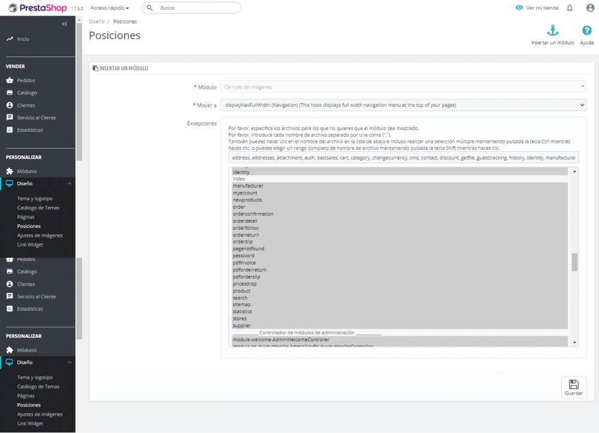599x433 pixels.
Task: Open the account profile icon
Action: coord(589,8)
